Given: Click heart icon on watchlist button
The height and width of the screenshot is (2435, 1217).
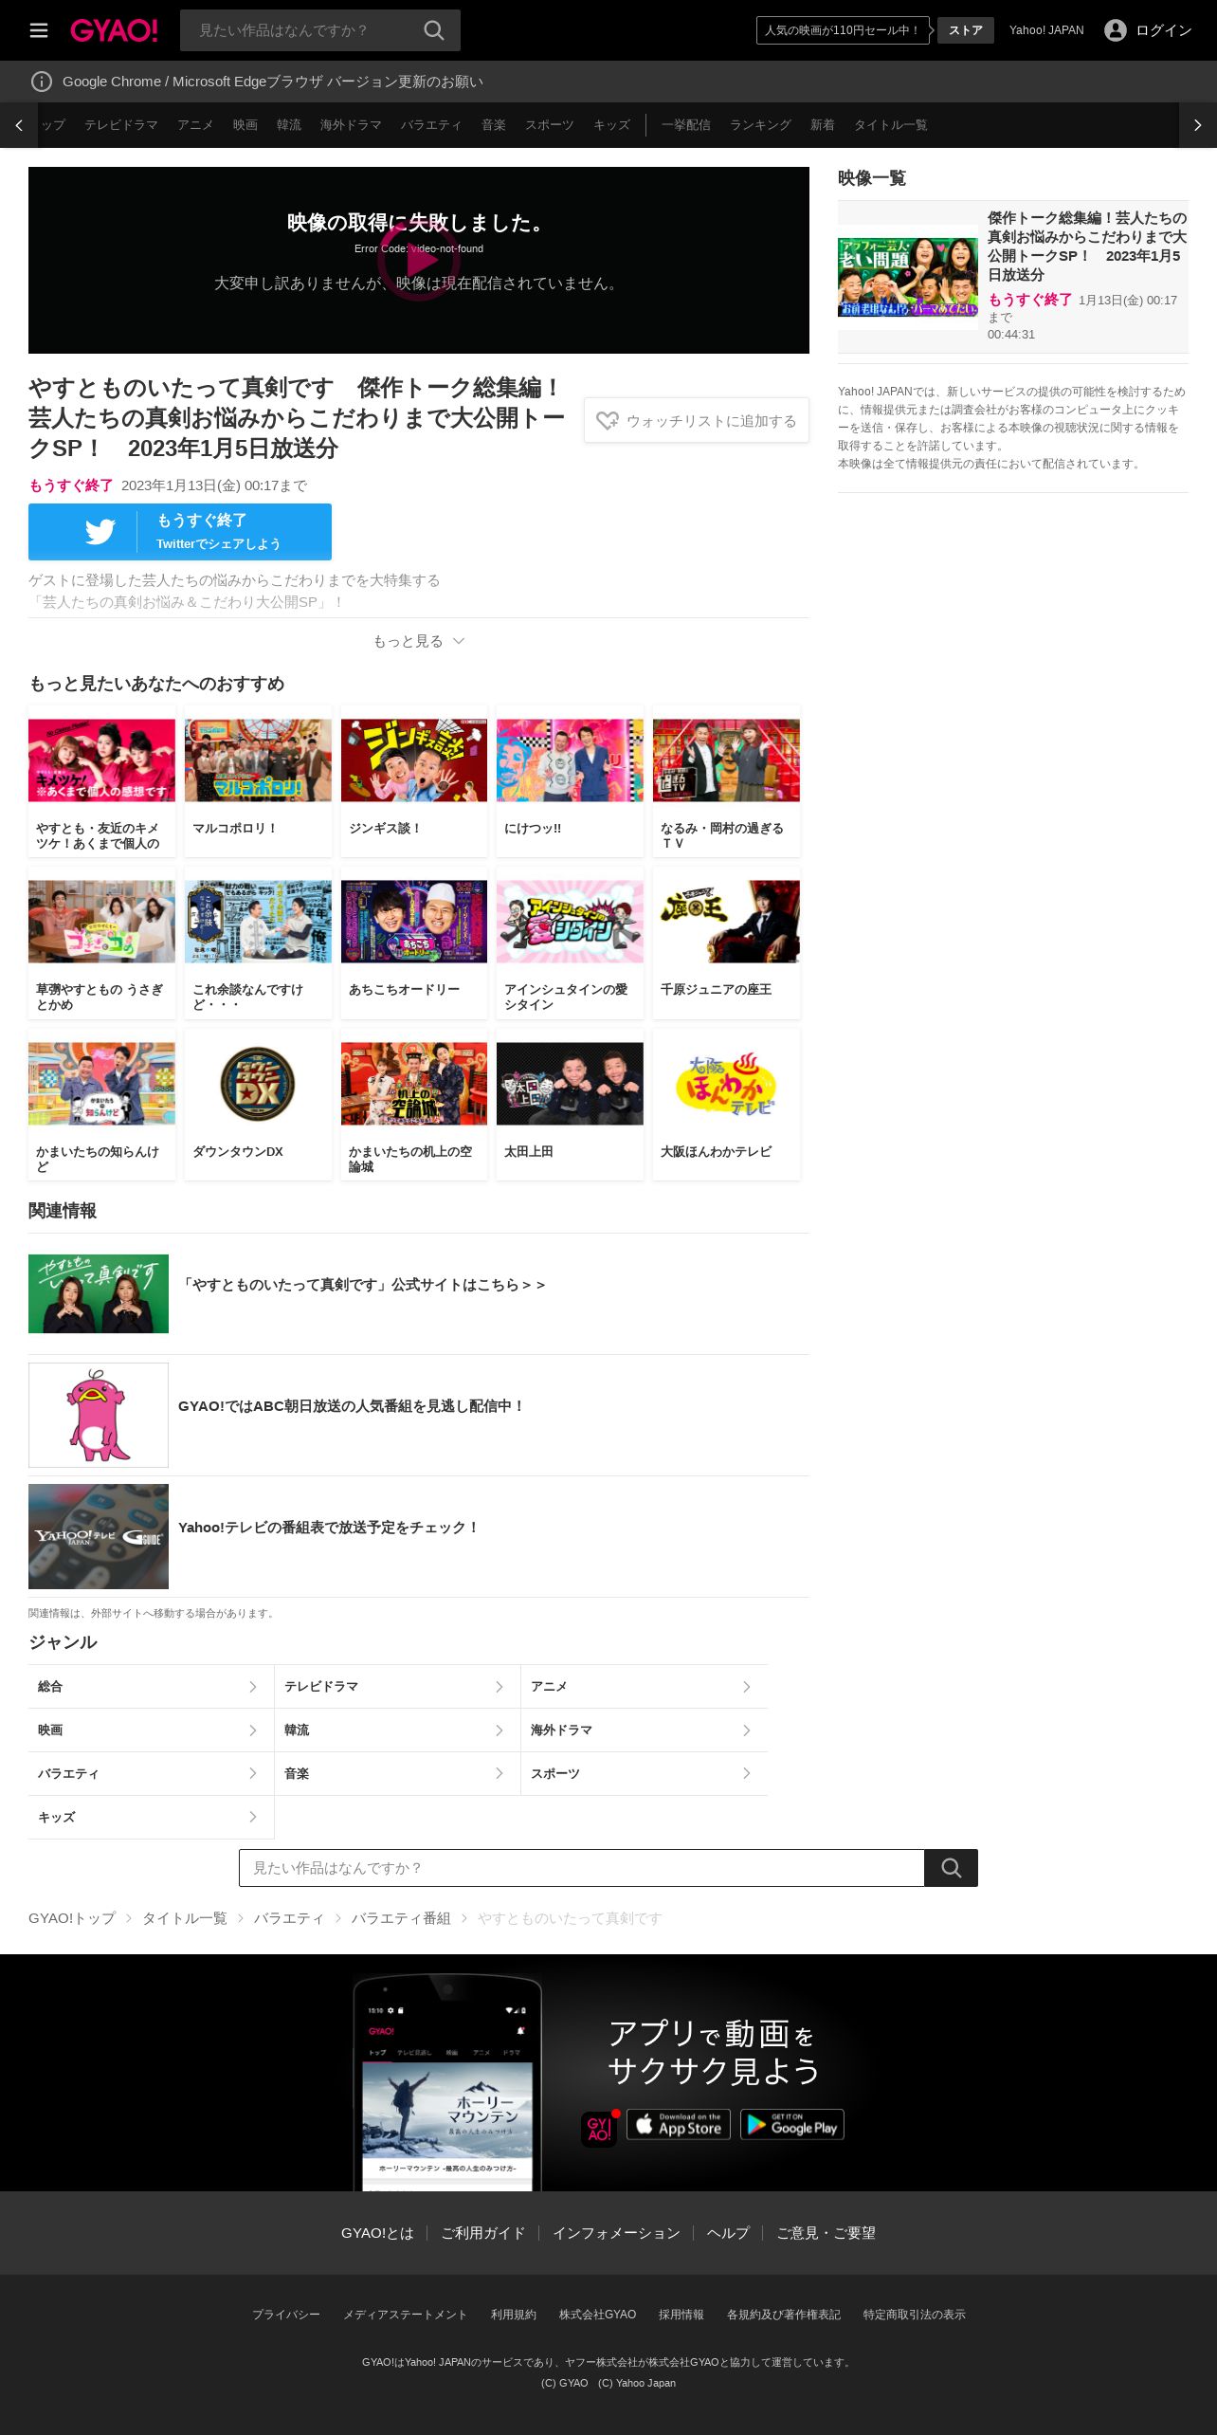Looking at the screenshot, I should (x=608, y=420).
